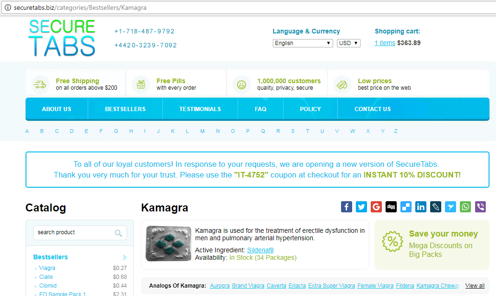Open Cialis in the Bestsellers list
The width and height of the screenshot is (496, 296).
point(46,276)
